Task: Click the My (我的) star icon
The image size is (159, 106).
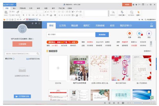Action: coord(149,33)
